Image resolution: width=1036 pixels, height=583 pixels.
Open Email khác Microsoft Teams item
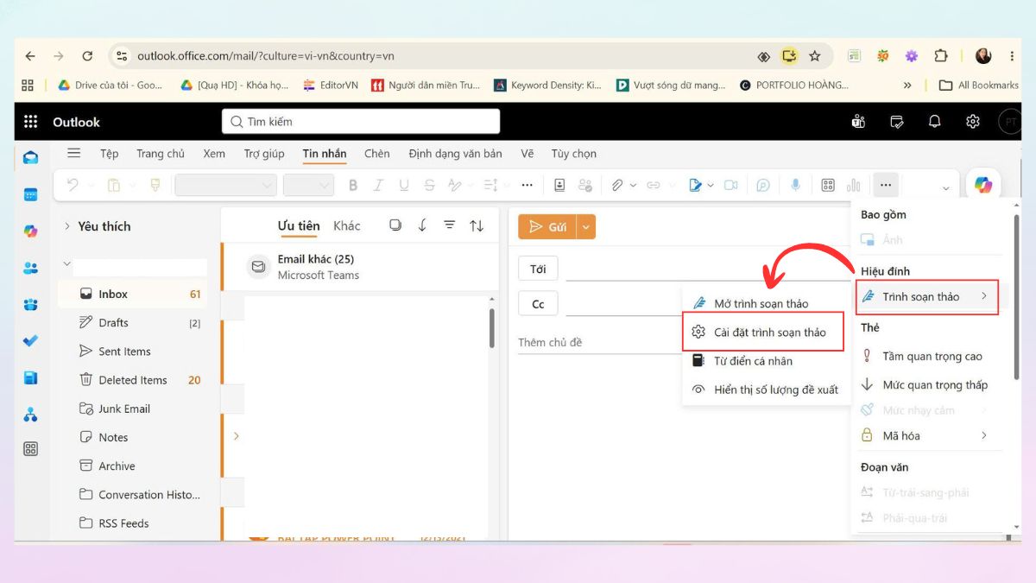[x=359, y=267]
